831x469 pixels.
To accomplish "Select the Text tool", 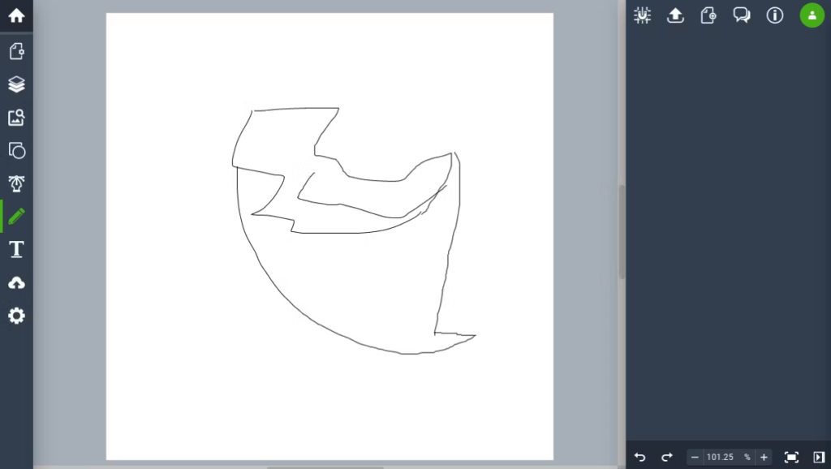I will click(16, 249).
